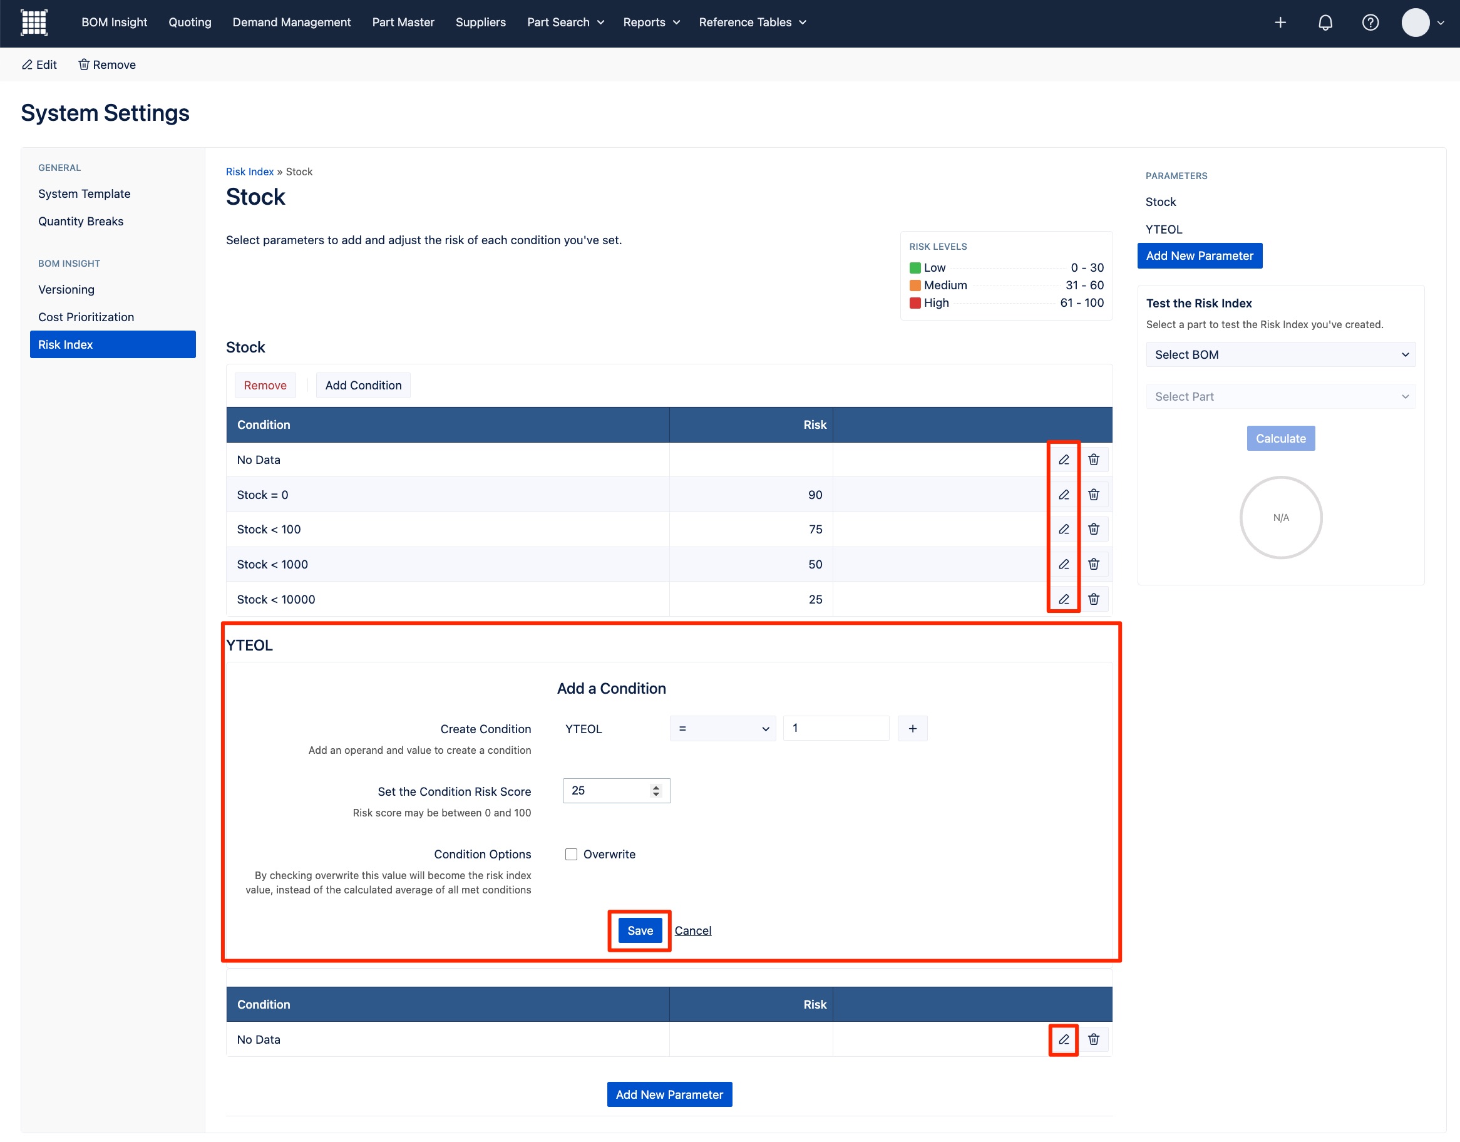This screenshot has height=1142, width=1460.
Task: Click the Calculate button
Action: (x=1280, y=439)
